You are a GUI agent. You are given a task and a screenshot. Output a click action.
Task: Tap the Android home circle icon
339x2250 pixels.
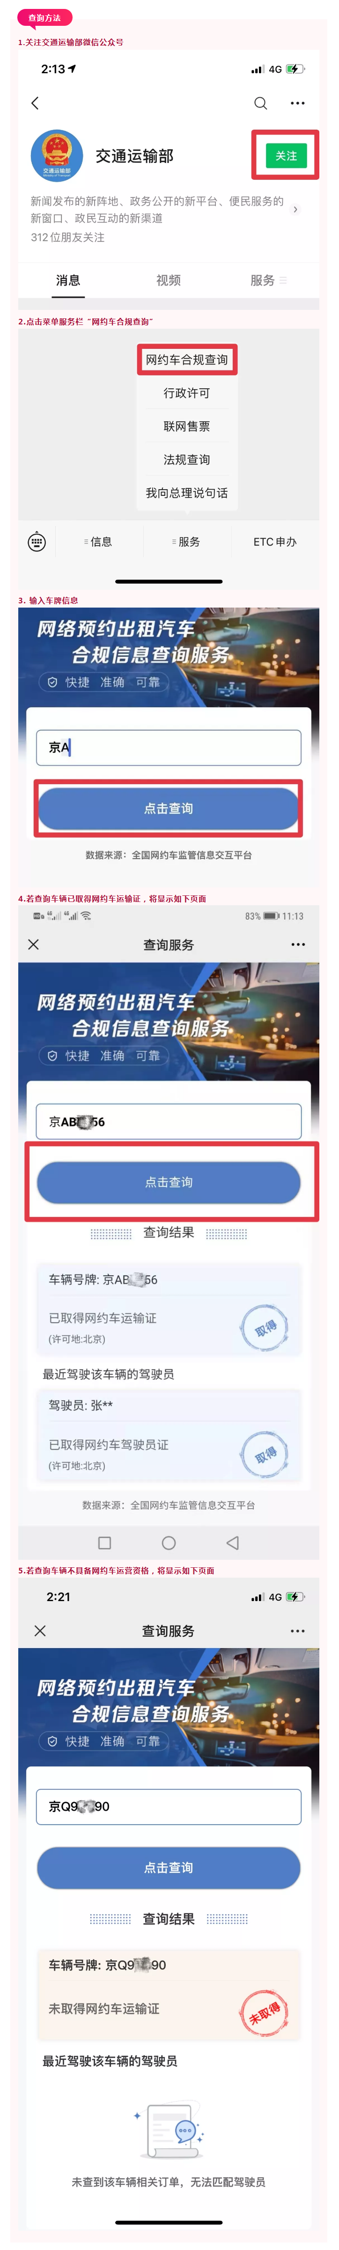169,1543
